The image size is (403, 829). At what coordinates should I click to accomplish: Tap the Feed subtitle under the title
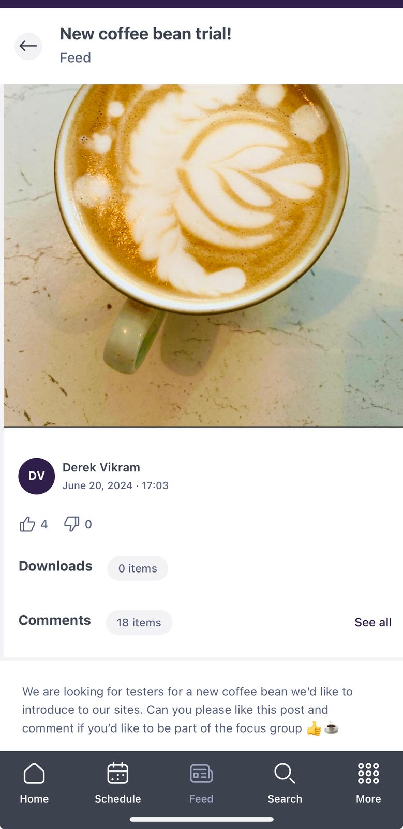point(76,58)
